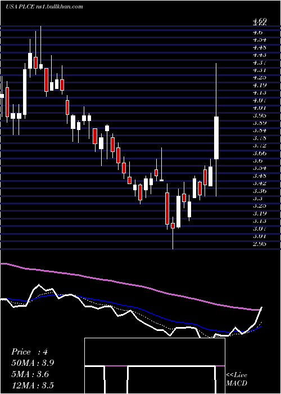Select the 3.66 axis label
Viewport: 281px width, 394px height.
[260, 153]
